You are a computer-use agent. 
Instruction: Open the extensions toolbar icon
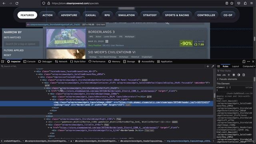[245, 3]
